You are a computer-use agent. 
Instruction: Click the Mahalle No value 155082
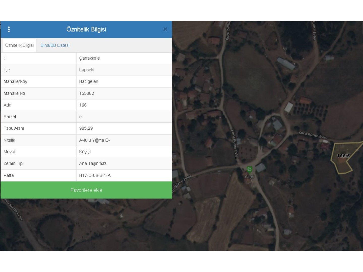tap(86, 93)
